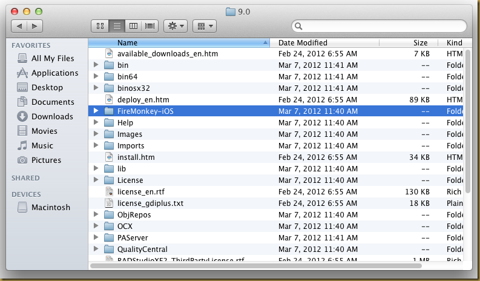Go back with the left arrow button

tap(19, 26)
